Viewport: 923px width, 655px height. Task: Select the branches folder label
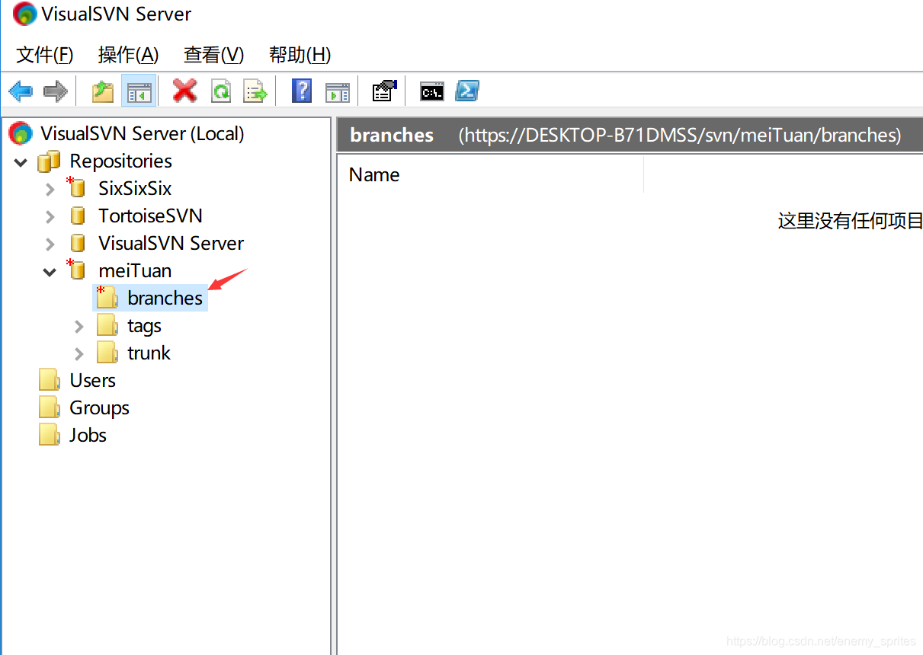pyautogui.click(x=165, y=298)
